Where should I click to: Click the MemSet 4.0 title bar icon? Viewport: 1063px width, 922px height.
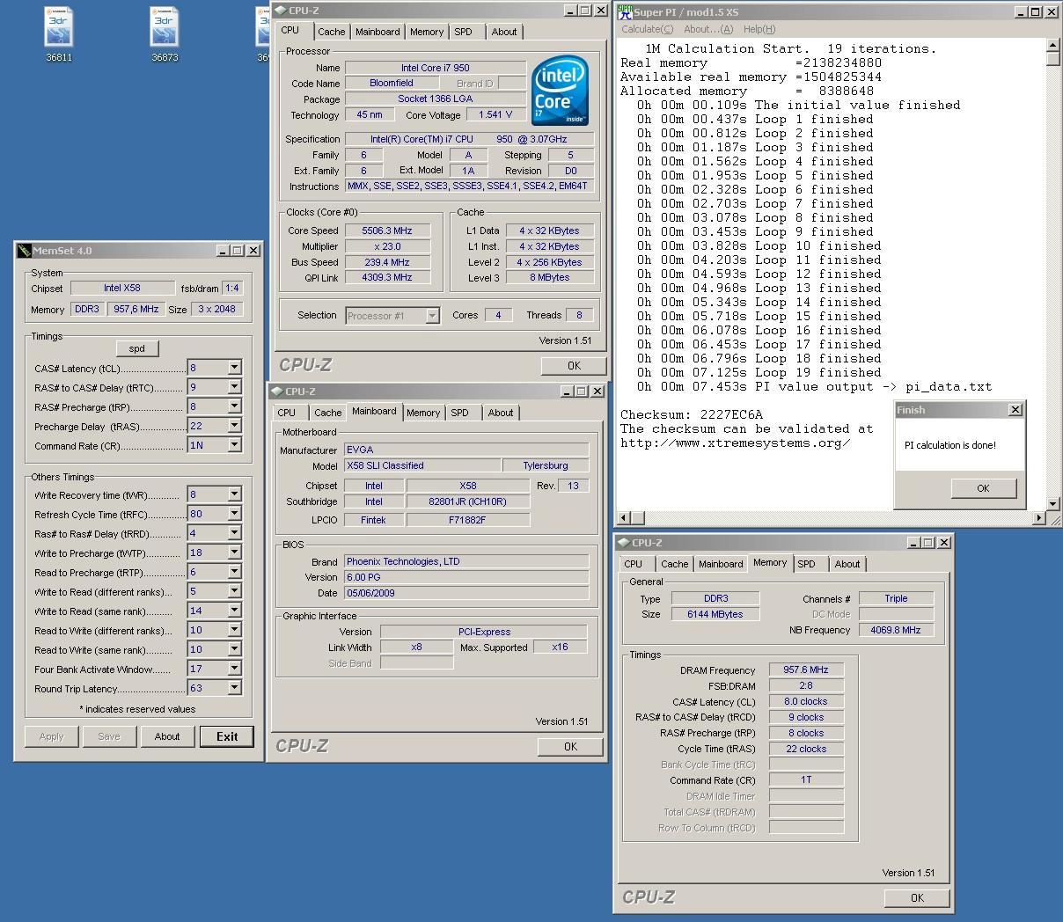tap(25, 251)
